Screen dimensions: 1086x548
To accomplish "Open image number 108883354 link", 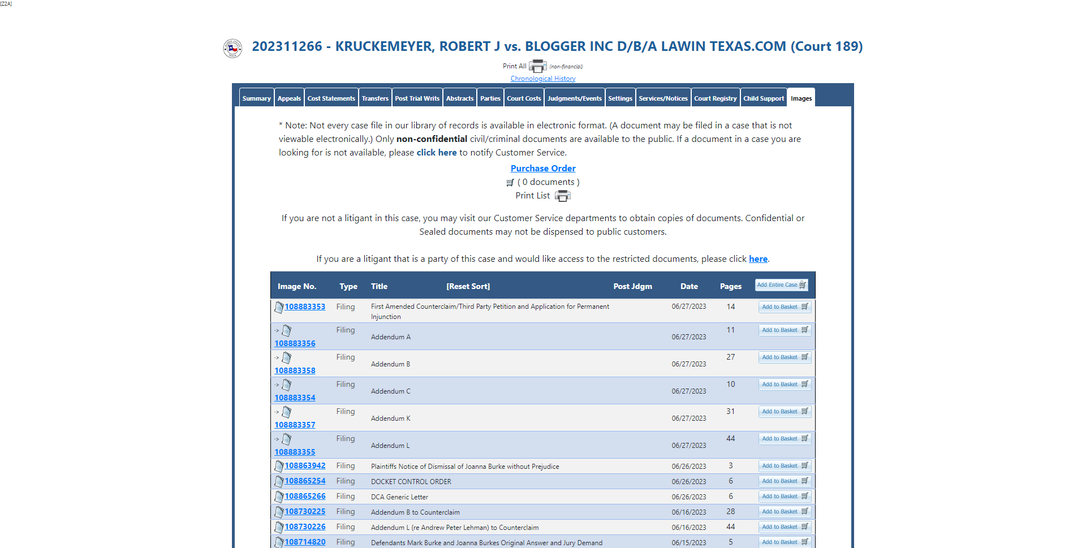I will tap(295, 398).
